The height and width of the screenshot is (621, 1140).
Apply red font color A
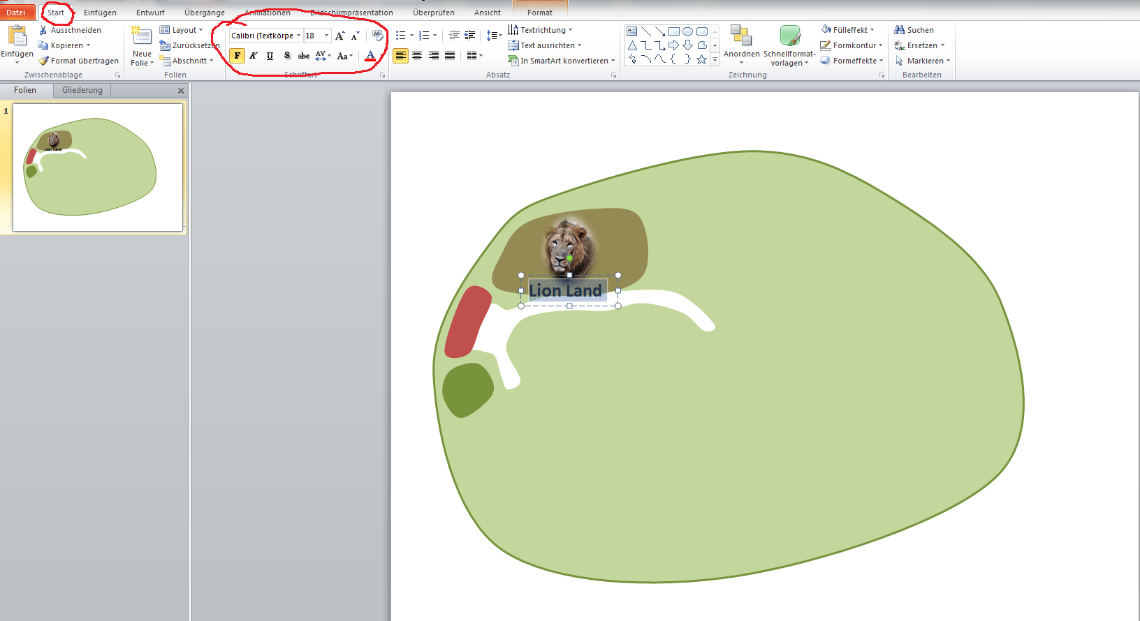click(x=370, y=56)
